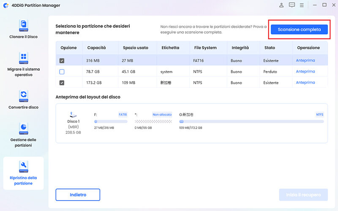Viewport: 338px width, 211px height.
Task: Click Anteprima for the 173.2 GB partition
Action: point(305,83)
